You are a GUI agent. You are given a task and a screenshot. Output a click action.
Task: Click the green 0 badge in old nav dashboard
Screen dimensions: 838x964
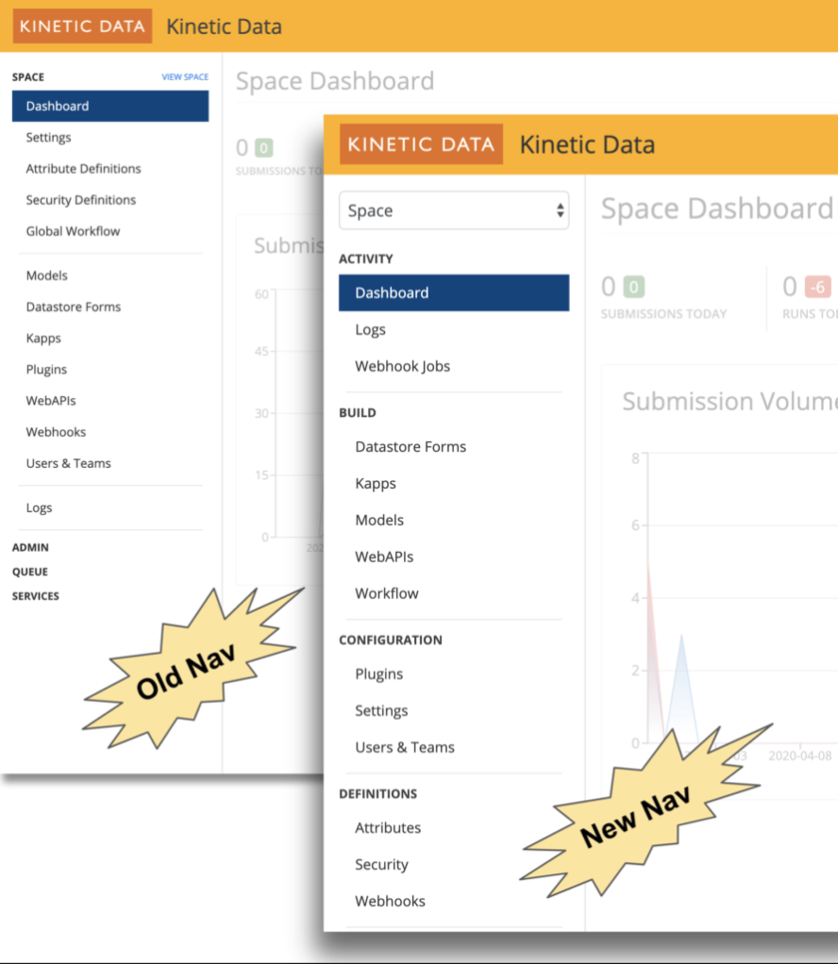tap(263, 148)
